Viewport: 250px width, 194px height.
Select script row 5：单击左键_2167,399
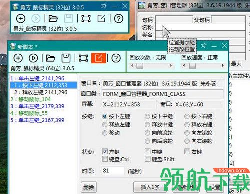point(43,120)
